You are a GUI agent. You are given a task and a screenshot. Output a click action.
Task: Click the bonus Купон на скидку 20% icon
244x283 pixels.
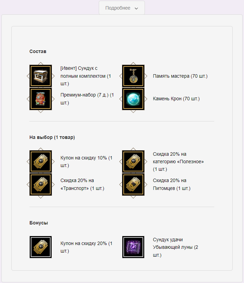point(41,247)
